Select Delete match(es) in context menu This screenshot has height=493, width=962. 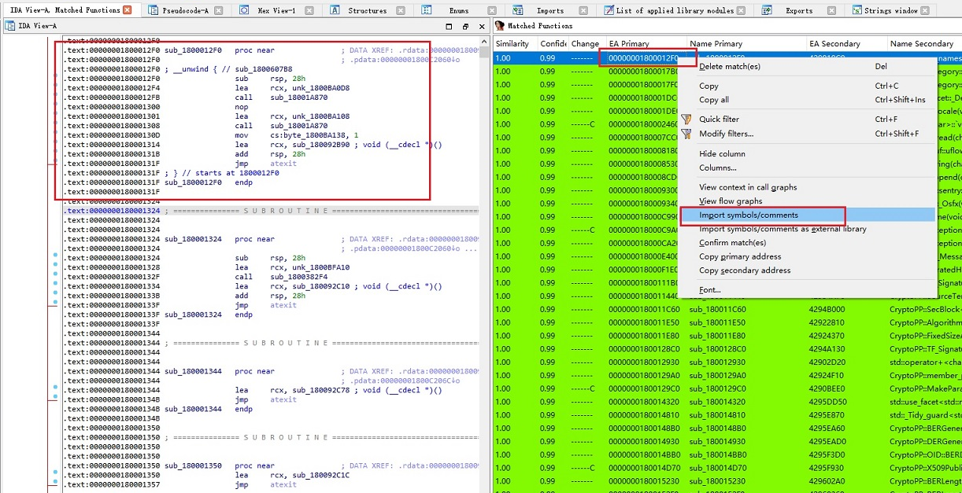pyautogui.click(x=729, y=67)
